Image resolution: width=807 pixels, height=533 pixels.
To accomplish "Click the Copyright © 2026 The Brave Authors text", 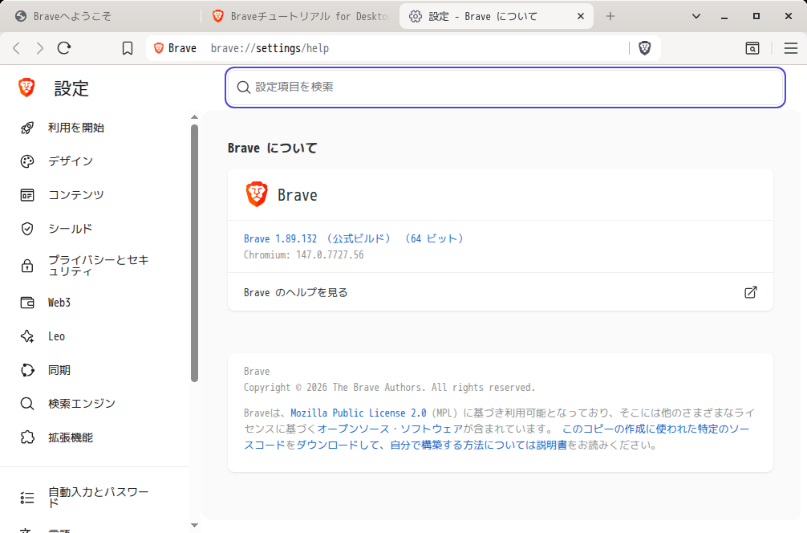I will (389, 387).
